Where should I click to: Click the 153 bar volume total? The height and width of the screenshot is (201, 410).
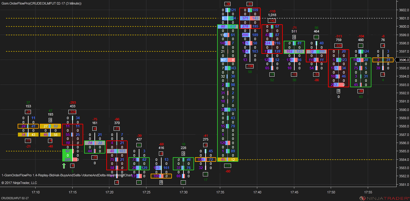(28, 106)
